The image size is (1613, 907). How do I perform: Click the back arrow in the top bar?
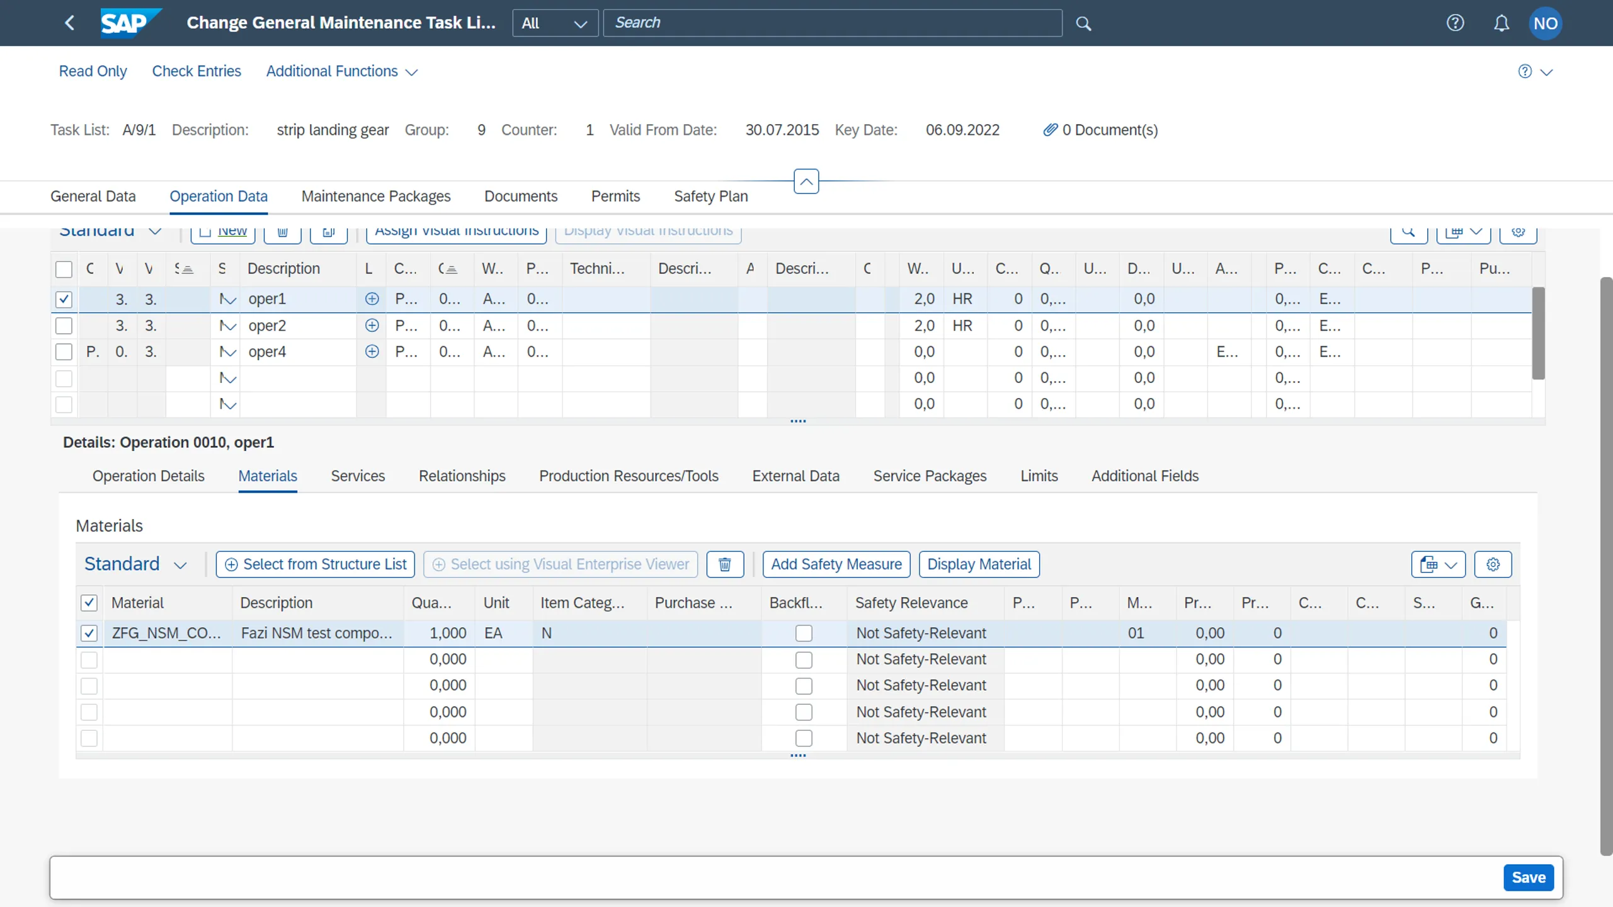tap(70, 23)
